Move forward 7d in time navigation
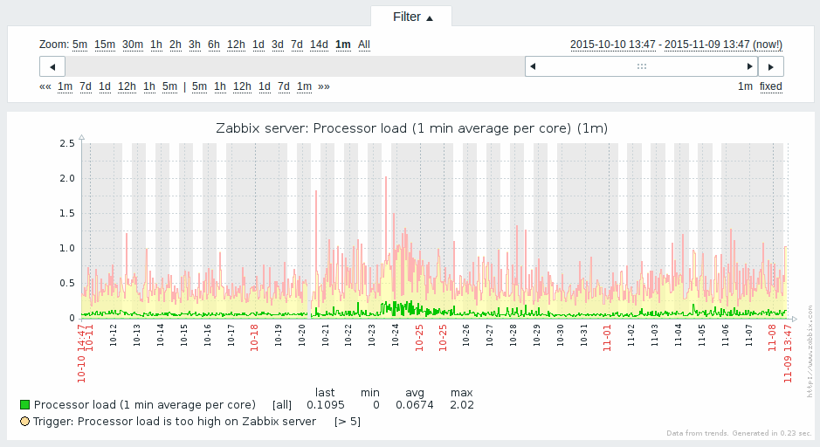Image resolution: width=820 pixels, height=447 pixels. pos(284,86)
